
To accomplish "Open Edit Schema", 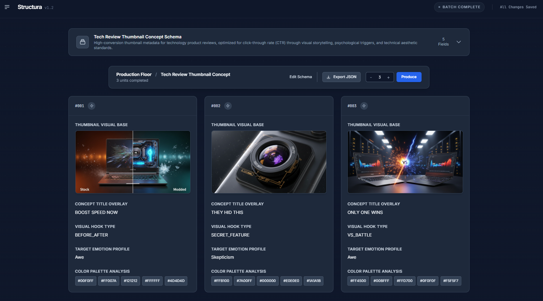I will click(x=301, y=77).
